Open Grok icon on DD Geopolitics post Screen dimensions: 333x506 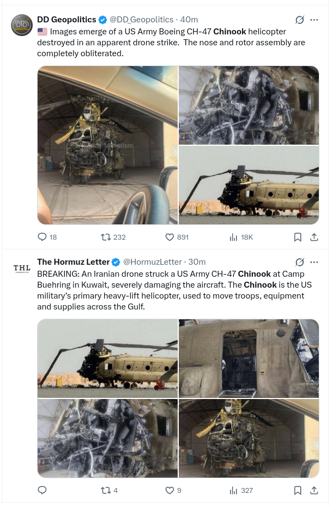tap(299, 20)
